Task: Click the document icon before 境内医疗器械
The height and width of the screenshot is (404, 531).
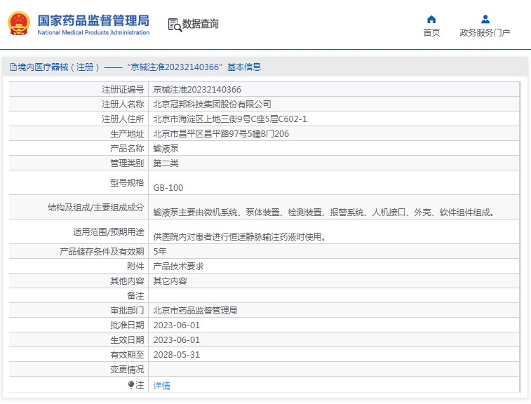Action: click(x=13, y=67)
